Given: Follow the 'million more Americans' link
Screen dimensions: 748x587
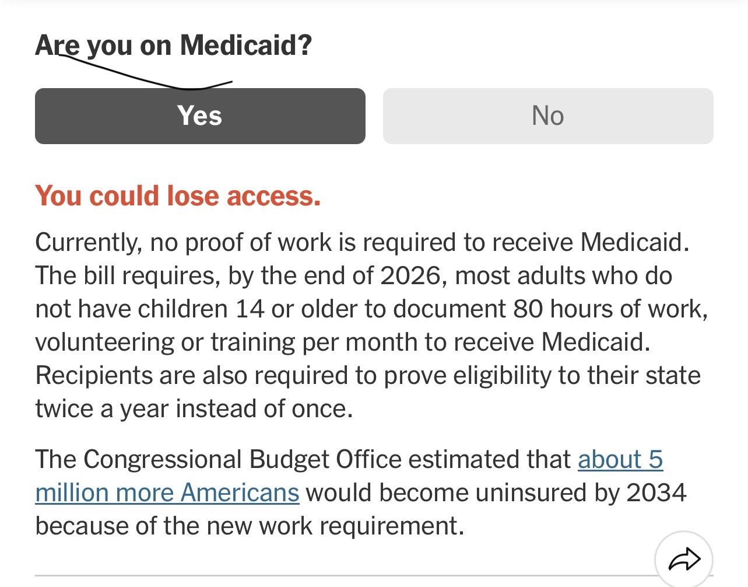Looking at the screenshot, I should [x=167, y=492].
